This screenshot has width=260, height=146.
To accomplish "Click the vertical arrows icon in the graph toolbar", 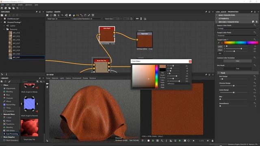I will pyautogui.click(x=141, y=19).
